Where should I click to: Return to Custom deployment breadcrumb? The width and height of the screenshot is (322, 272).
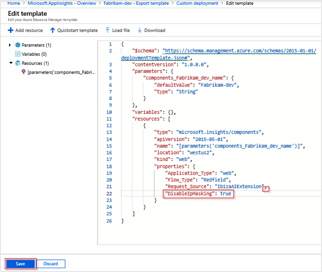click(196, 3)
